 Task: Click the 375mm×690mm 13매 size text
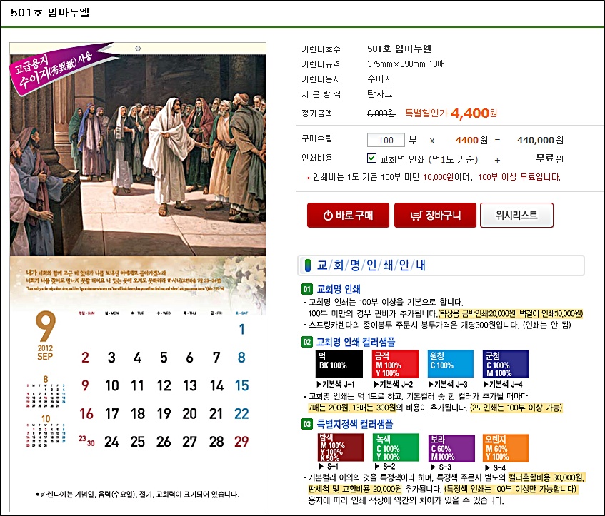[x=406, y=64]
